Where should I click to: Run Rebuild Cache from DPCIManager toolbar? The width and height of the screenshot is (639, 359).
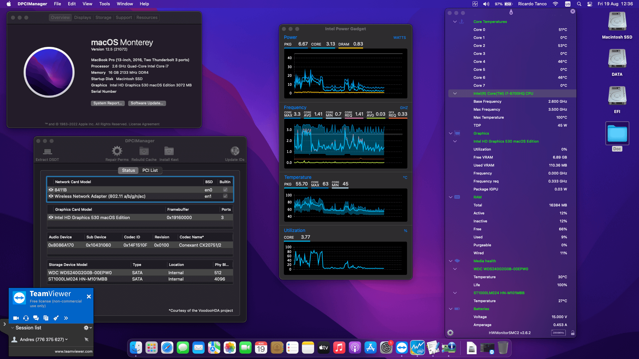click(144, 151)
